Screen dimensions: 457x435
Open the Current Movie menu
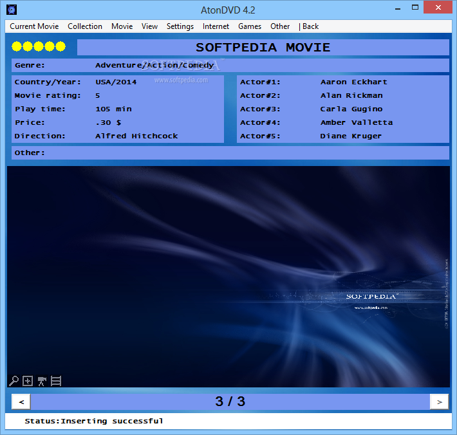pyautogui.click(x=34, y=26)
